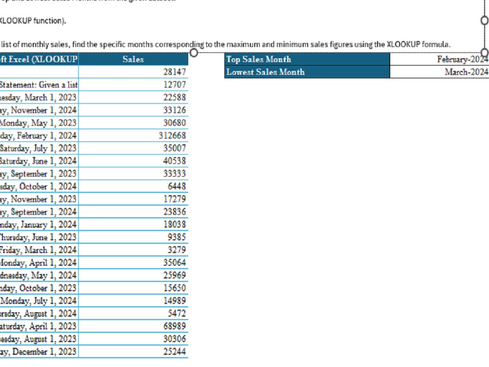The width and height of the screenshot is (489, 367).
Task: Select the Monday, May 1, 2023 date cell
Action: point(39,123)
